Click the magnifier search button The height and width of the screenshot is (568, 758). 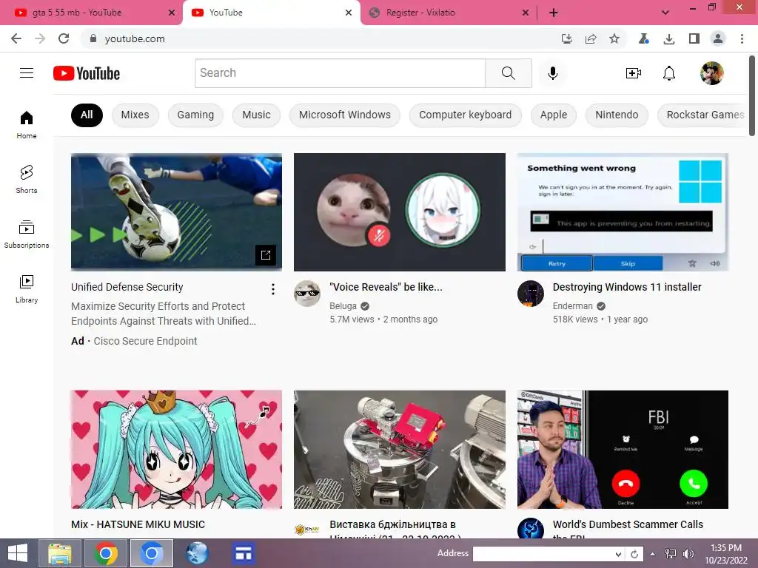click(x=508, y=73)
